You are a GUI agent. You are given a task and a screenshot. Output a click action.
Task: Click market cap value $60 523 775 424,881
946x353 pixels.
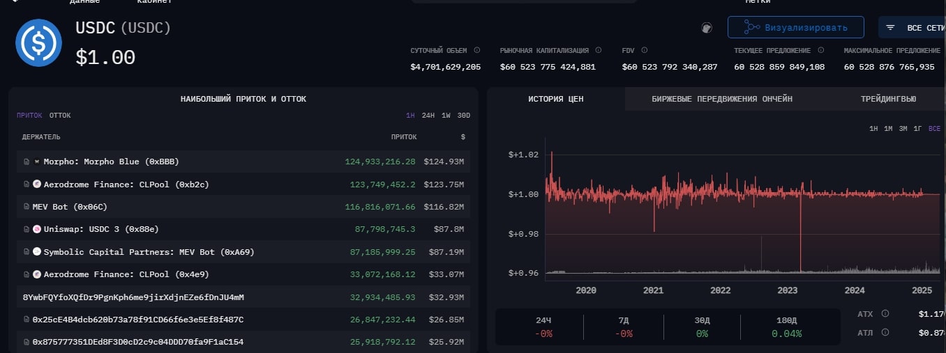(548, 68)
